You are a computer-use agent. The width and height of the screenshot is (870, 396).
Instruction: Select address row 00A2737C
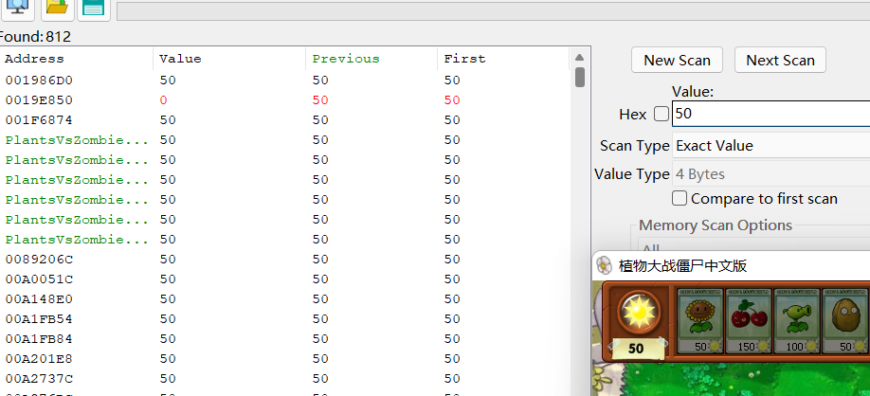[x=286, y=379]
